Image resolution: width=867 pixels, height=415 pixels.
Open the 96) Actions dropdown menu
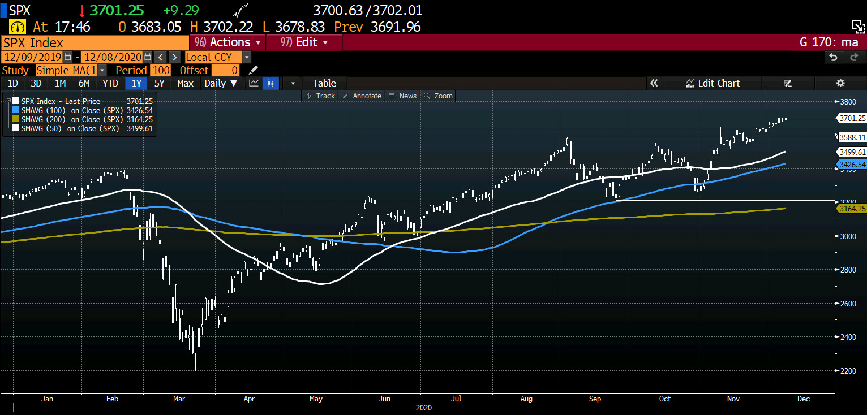228,42
